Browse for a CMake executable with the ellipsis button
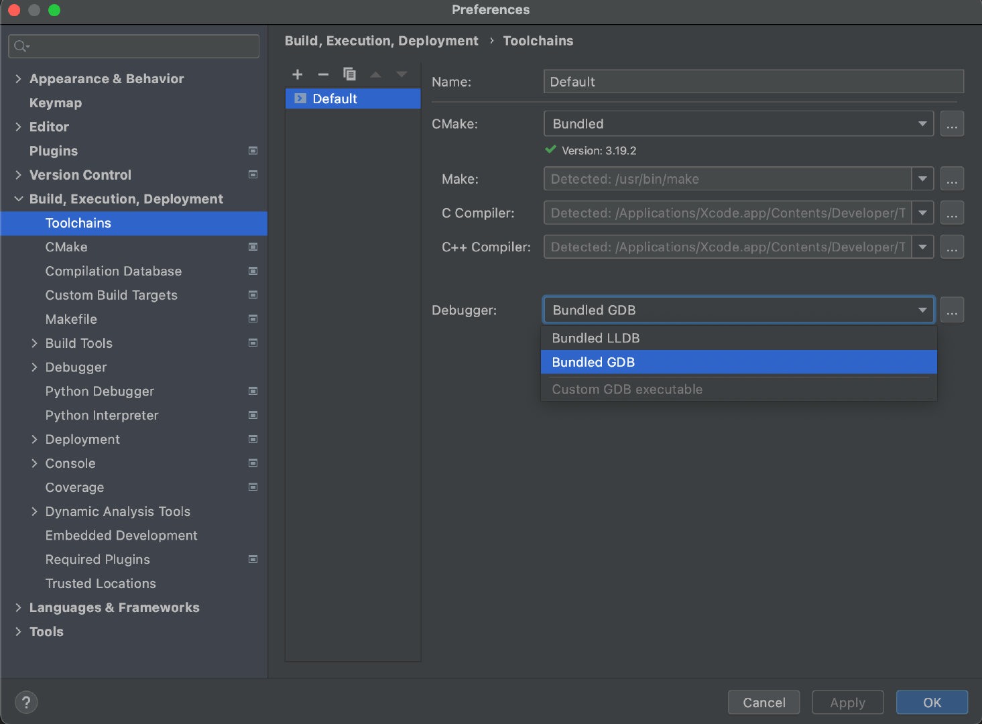Screen dimensions: 982x724 952,123
